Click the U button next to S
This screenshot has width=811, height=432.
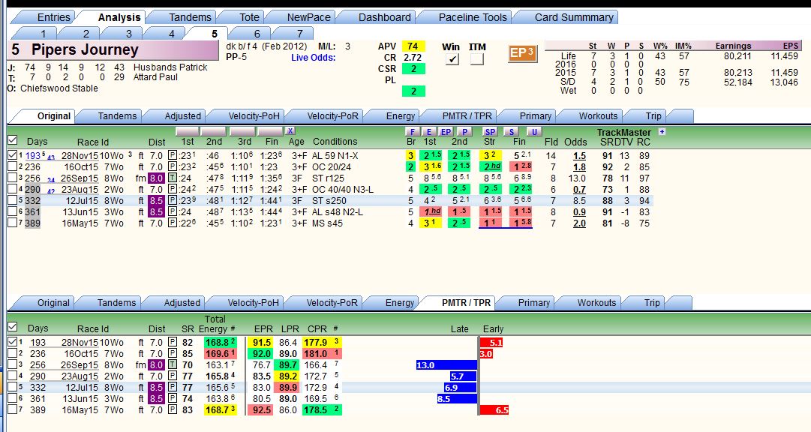[533, 131]
